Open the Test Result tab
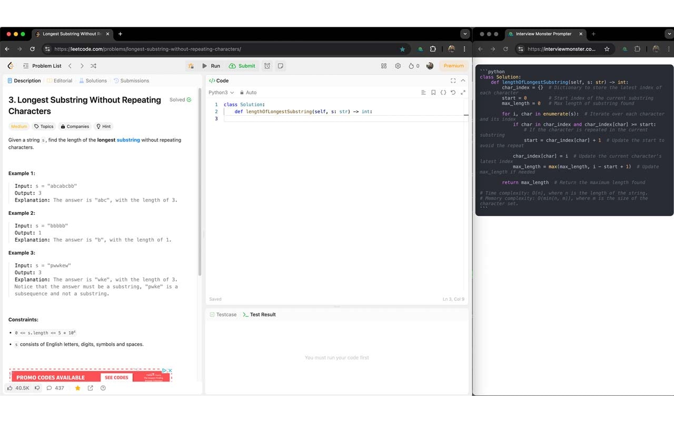The image size is (674, 421). (260, 314)
